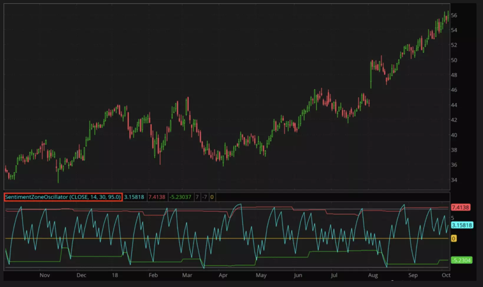The width and height of the screenshot is (483, 287).
Task: Click the red 7.4138 axis price bubble
Action: click(x=460, y=207)
